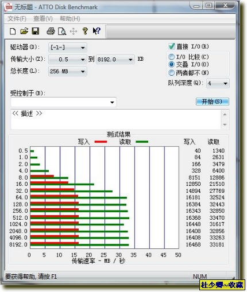Click the NUM status bar indicator
The height and width of the screenshot is (292, 247).
(x=200, y=277)
